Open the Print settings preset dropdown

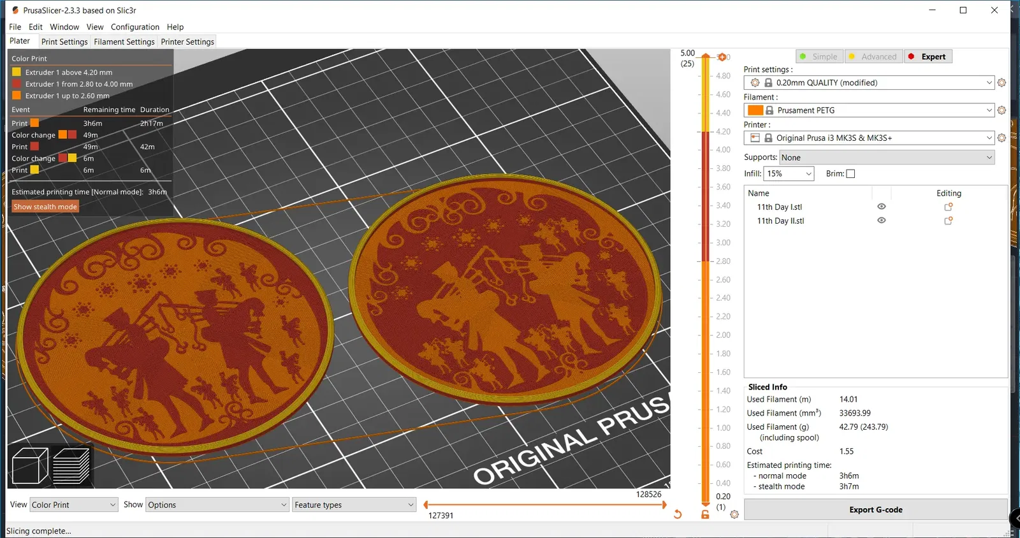869,83
